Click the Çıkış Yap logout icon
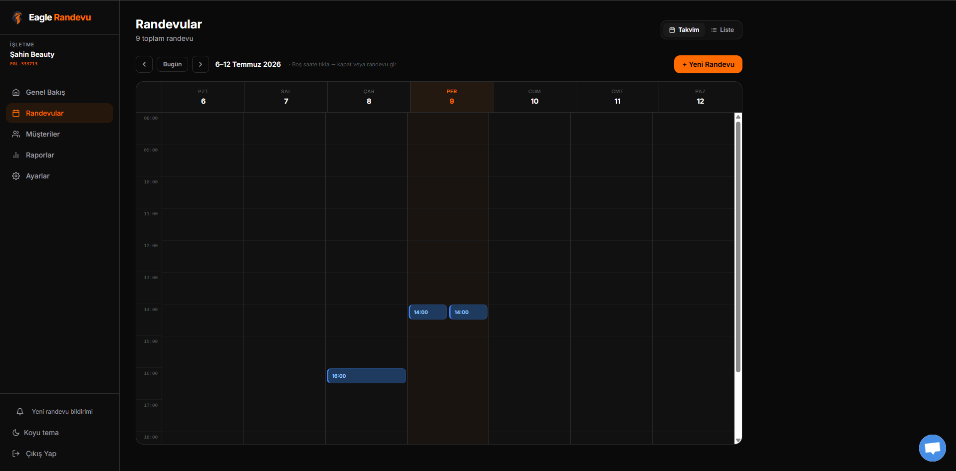This screenshot has height=471, width=956. click(16, 454)
